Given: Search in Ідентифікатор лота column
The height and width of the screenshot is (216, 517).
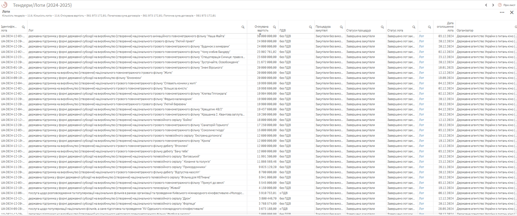Looking at the screenshot, I should [23, 27].
